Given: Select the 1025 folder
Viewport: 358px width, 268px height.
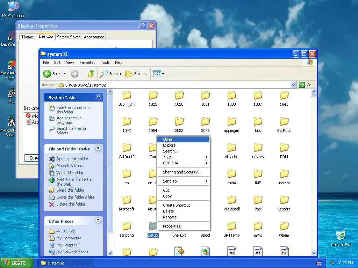Looking at the screenshot, I should [153, 98].
